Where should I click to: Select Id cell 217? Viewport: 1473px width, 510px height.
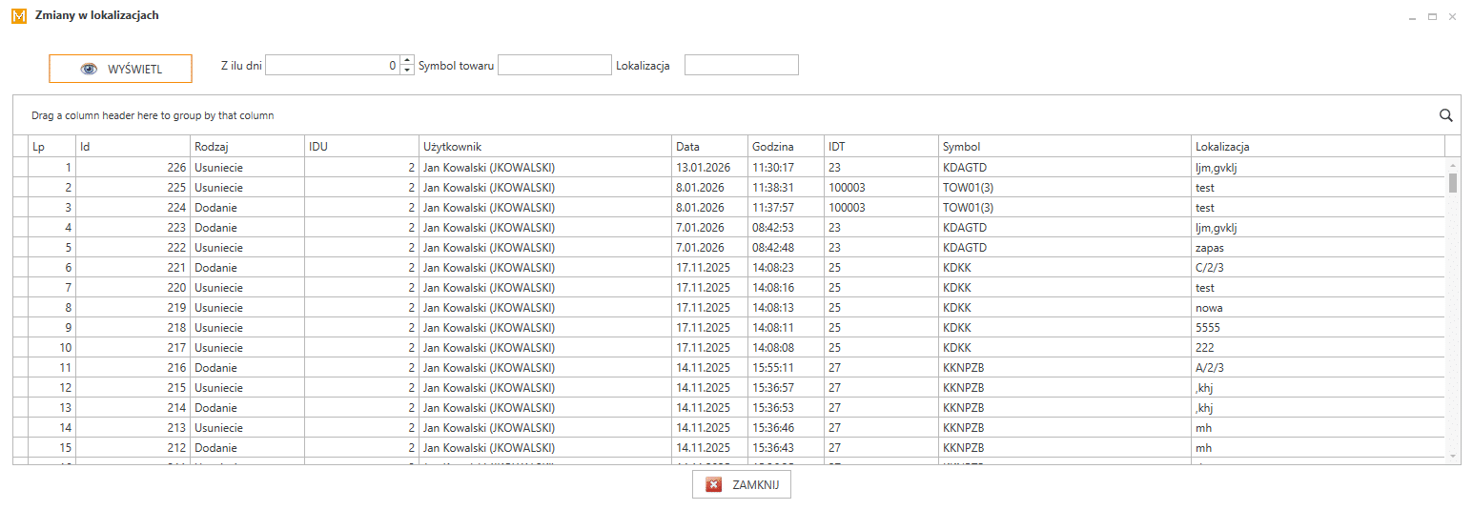(133, 348)
